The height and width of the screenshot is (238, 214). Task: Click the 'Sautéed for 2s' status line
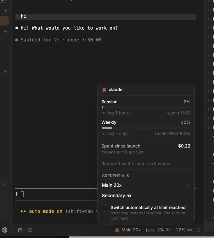tap(61, 40)
